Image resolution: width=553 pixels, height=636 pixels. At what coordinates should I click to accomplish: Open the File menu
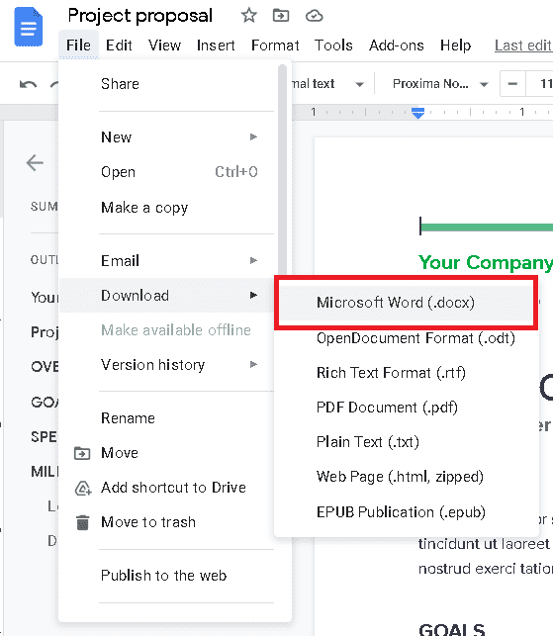pos(79,45)
